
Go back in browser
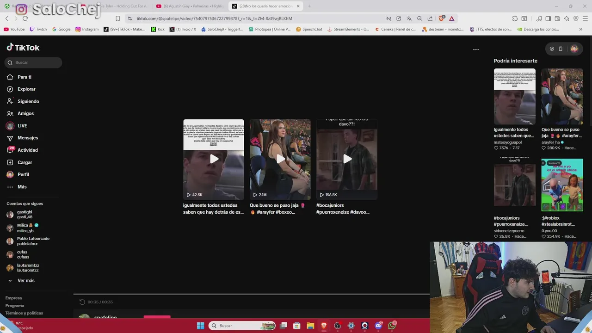point(7,18)
